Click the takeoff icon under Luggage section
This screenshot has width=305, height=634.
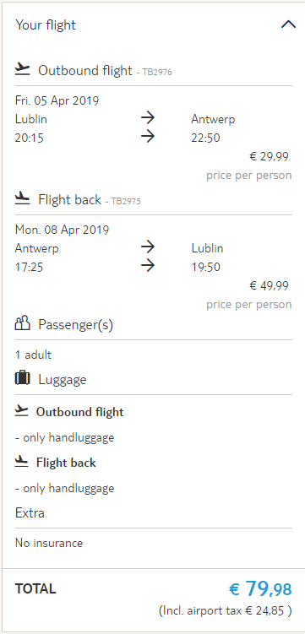coord(21,411)
